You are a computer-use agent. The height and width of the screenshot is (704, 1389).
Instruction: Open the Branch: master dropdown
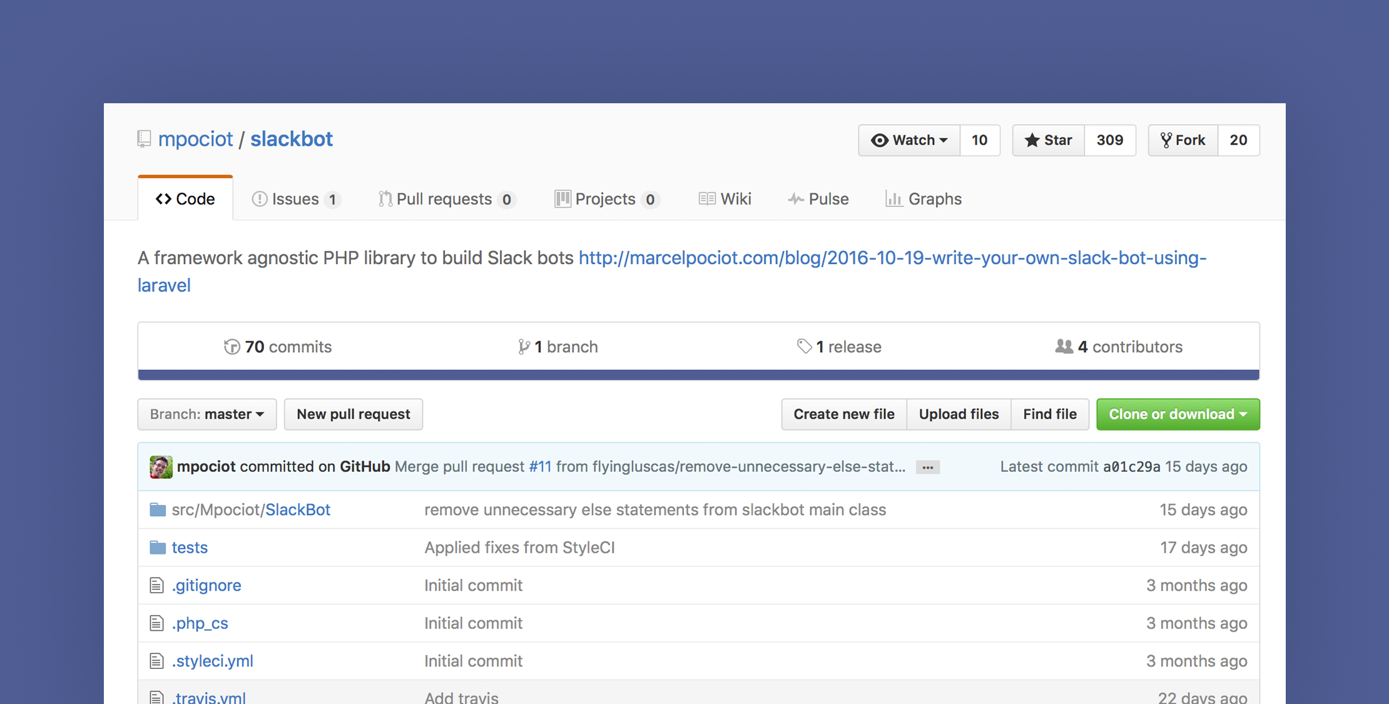pyautogui.click(x=207, y=414)
